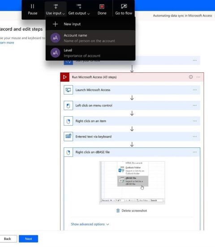Image resolution: width=215 pixels, height=247 pixels.
Task: Open more options for Left click on menu control
Action: [194, 106]
